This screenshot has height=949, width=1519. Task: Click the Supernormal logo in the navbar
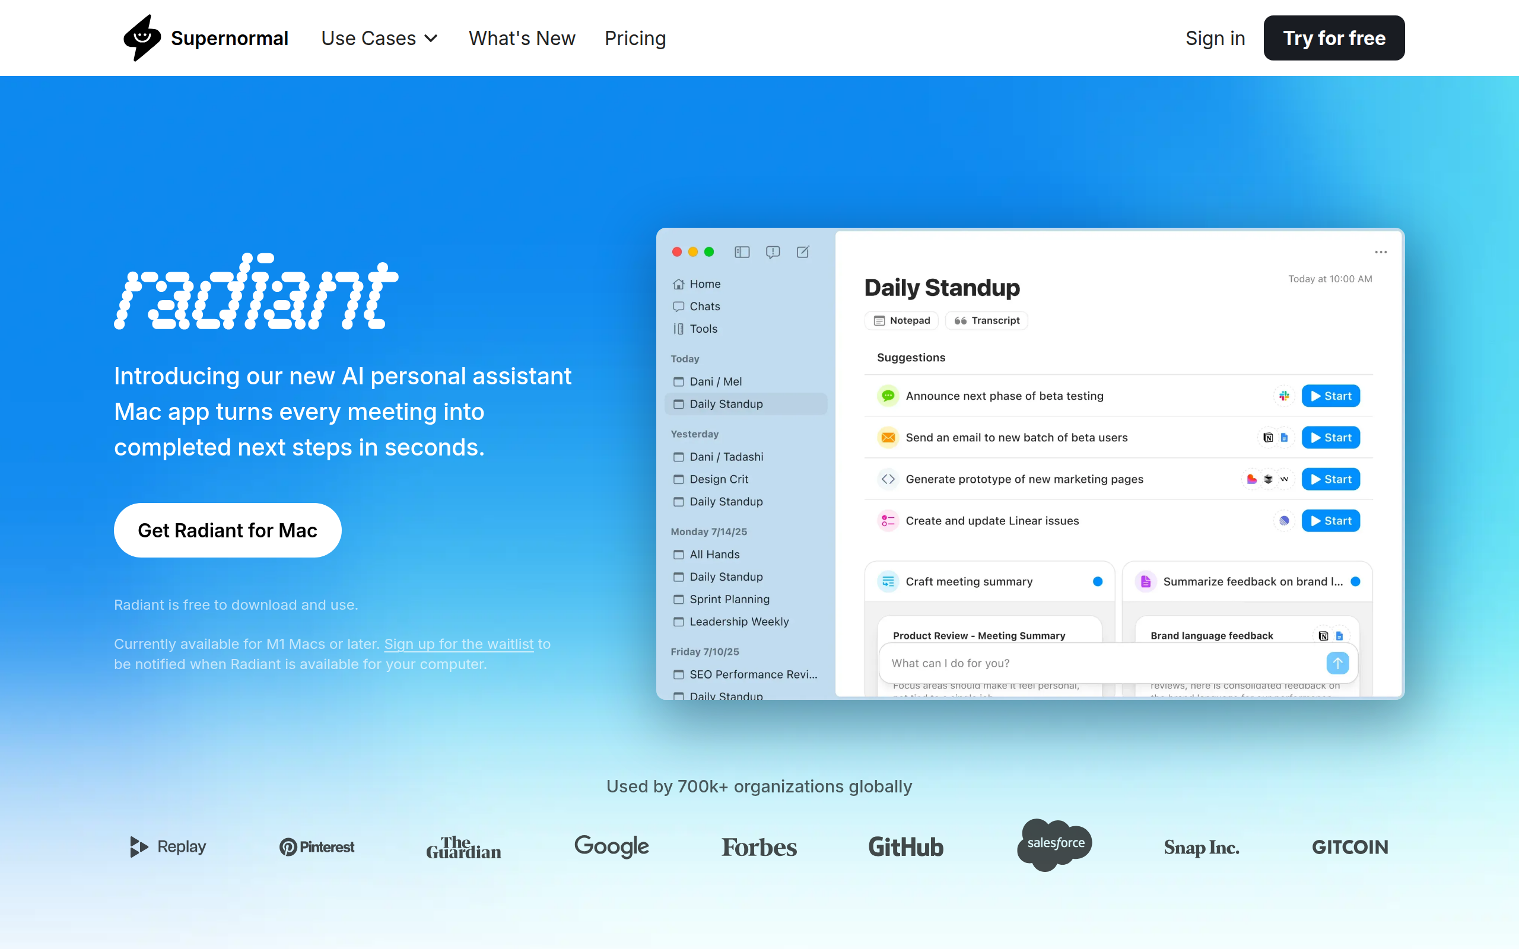pos(205,37)
